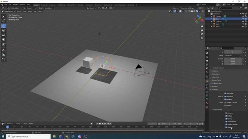Hide the Light object with eye icon
The width and height of the screenshot is (248, 139).
243,24
